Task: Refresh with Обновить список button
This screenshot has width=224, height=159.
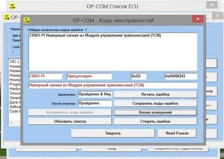Action: click(x=70, y=121)
